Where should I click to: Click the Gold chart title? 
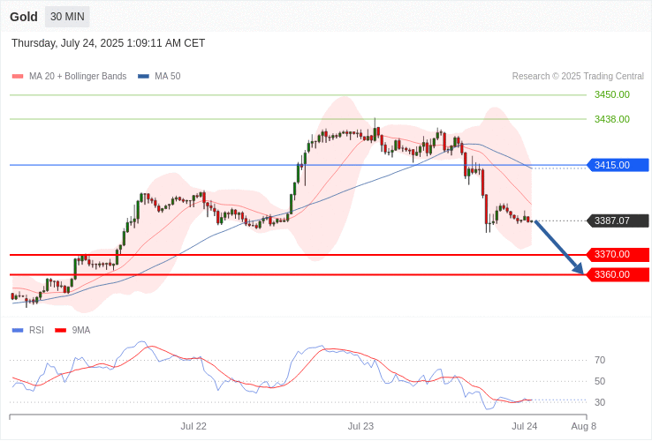(x=24, y=17)
